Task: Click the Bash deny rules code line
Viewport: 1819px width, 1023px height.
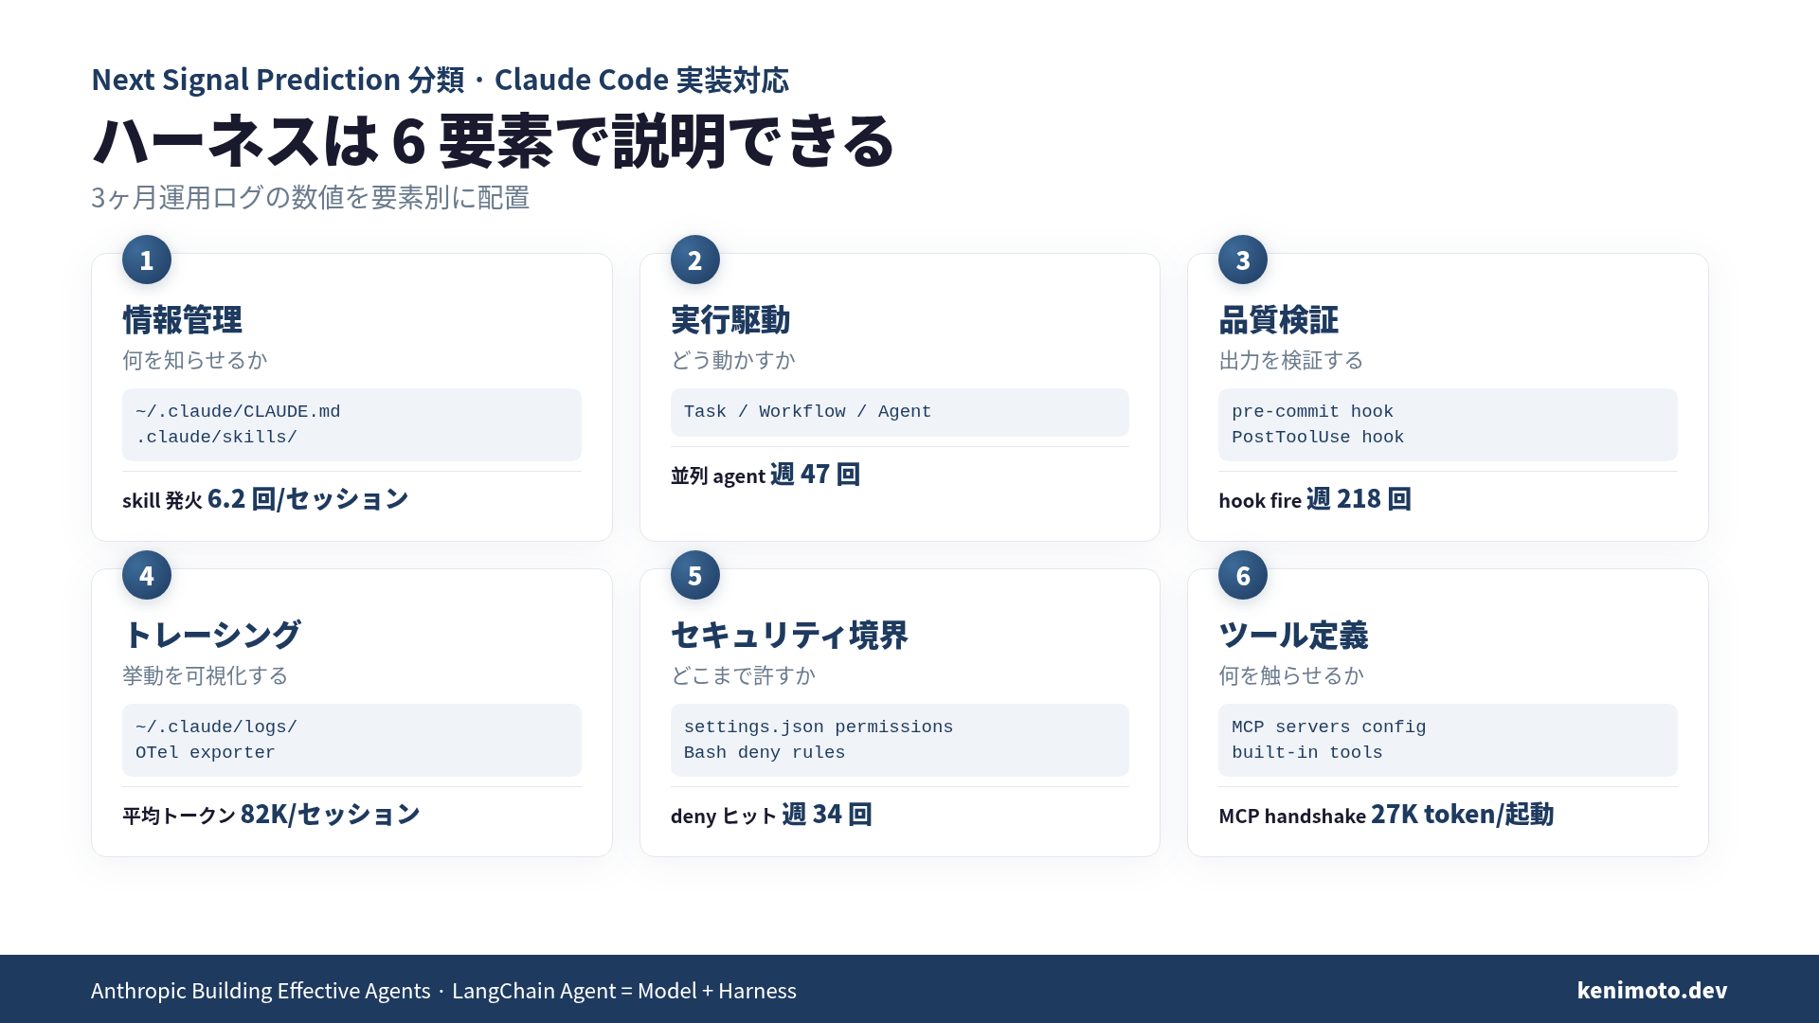Action: [x=765, y=752]
